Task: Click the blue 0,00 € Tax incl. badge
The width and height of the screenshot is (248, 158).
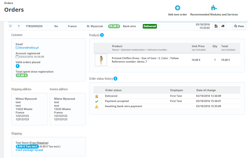Action: 27,147
